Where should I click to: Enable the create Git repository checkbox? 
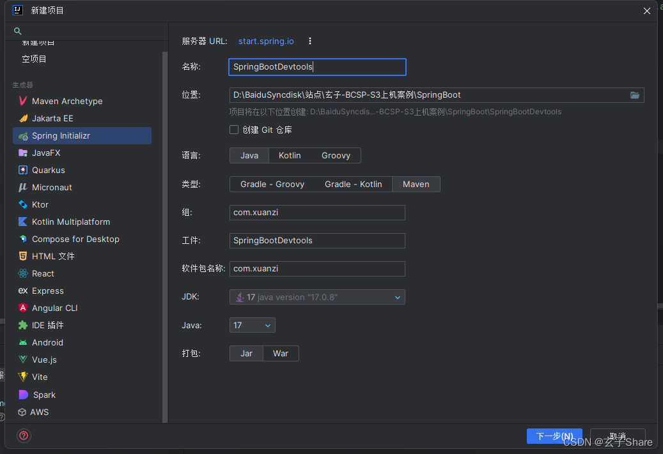pyautogui.click(x=234, y=130)
